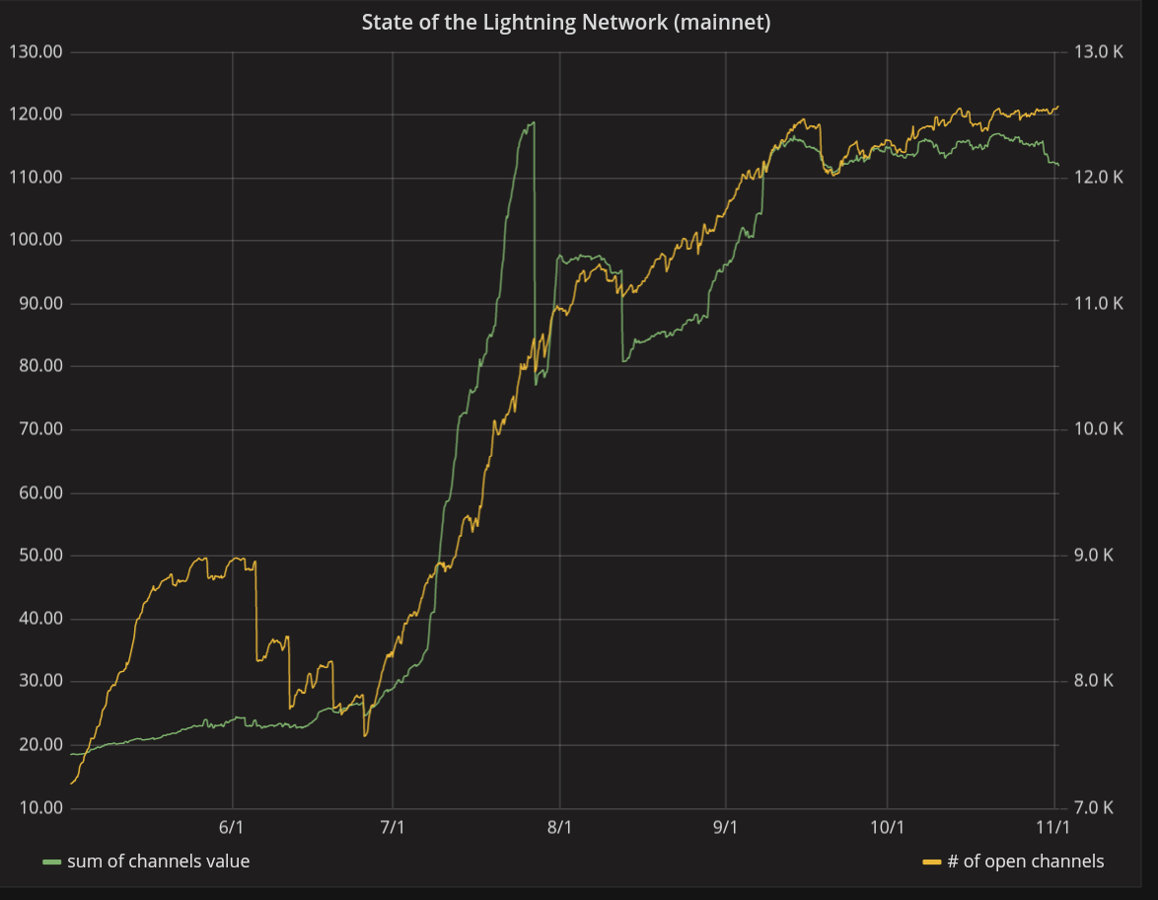Click the 8/1 date tick label

pyautogui.click(x=559, y=826)
